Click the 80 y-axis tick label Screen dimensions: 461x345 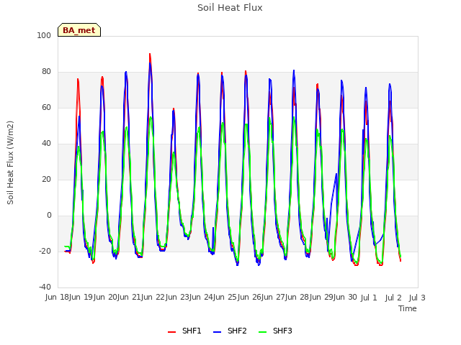click(46, 72)
